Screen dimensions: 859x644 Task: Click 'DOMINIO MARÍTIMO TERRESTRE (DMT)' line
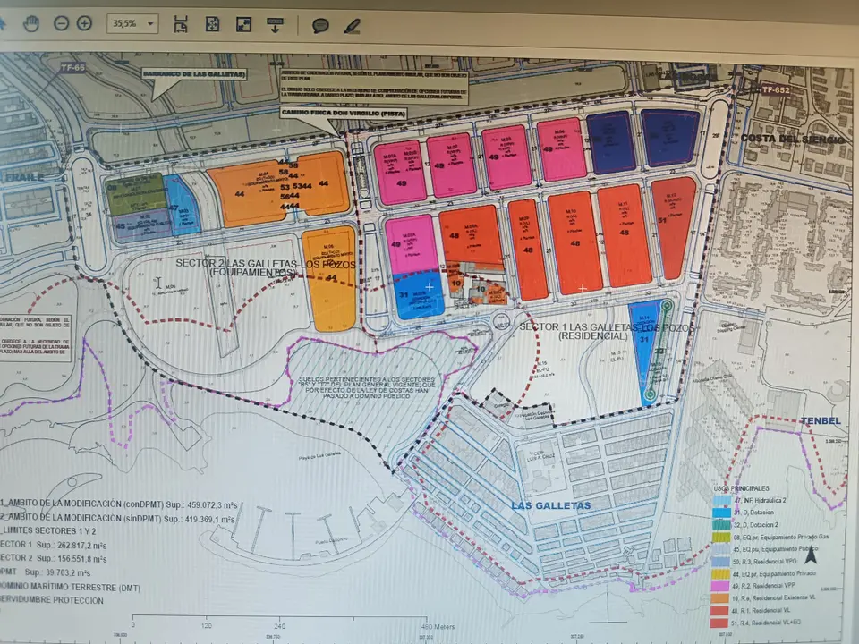(70, 587)
